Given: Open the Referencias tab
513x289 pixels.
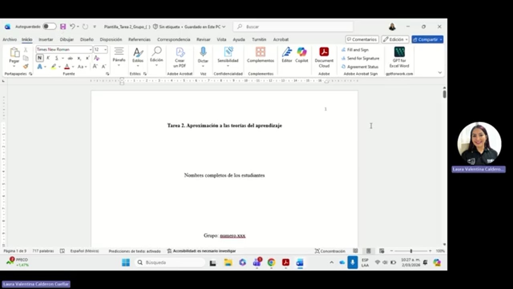Looking at the screenshot, I should click(139, 39).
